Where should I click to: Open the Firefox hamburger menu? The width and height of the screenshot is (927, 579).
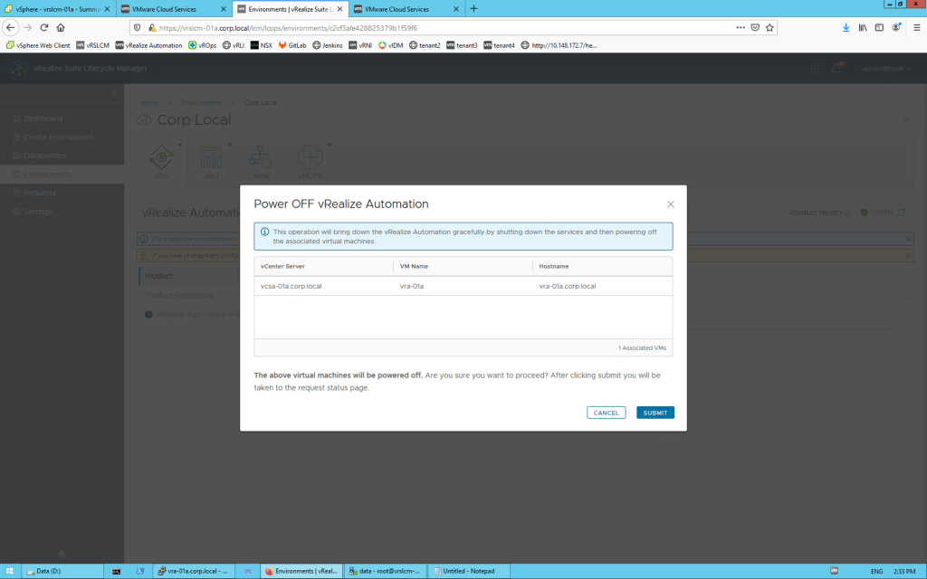pyautogui.click(x=915, y=28)
